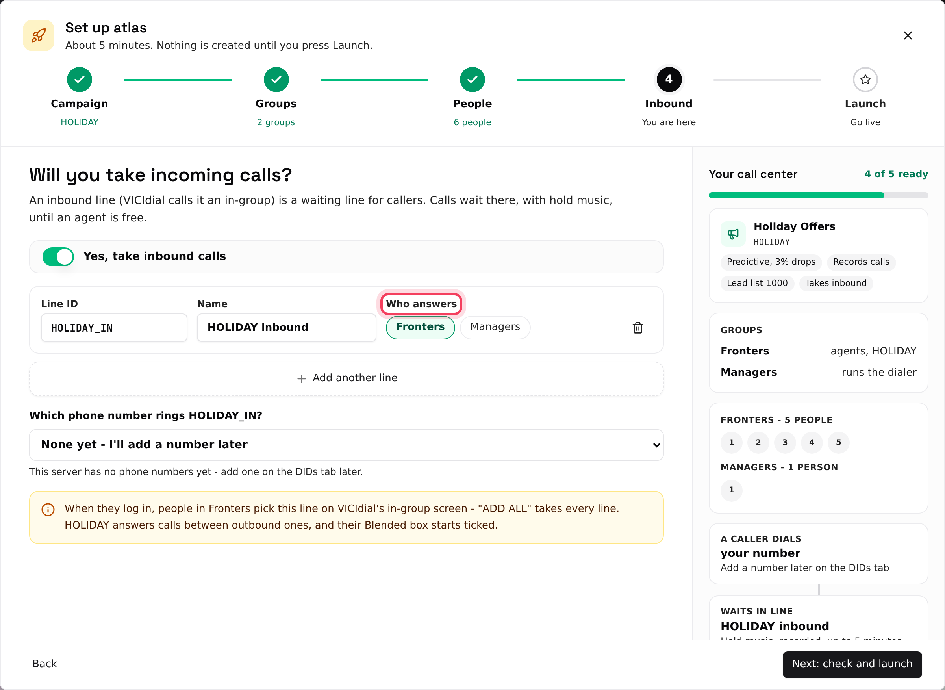Click the People step label

pyautogui.click(x=472, y=104)
